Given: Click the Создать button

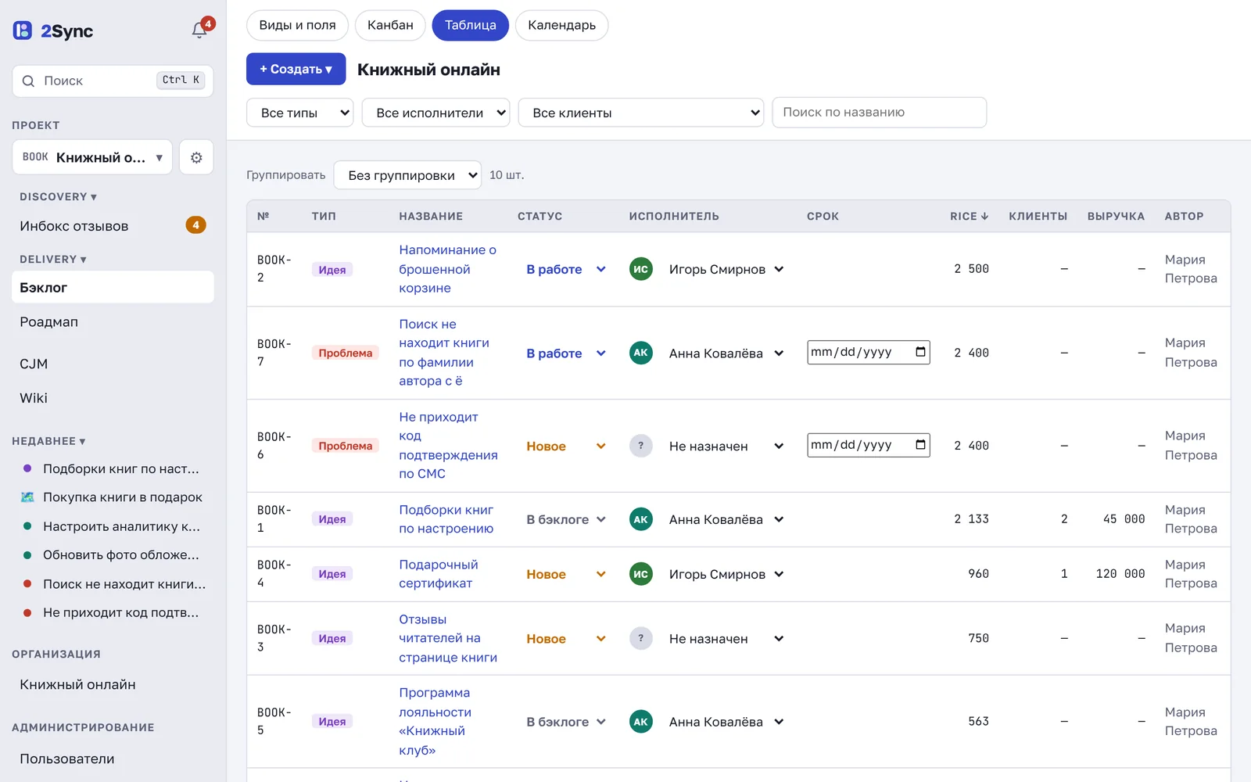Looking at the screenshot, I should click(296, 69).
